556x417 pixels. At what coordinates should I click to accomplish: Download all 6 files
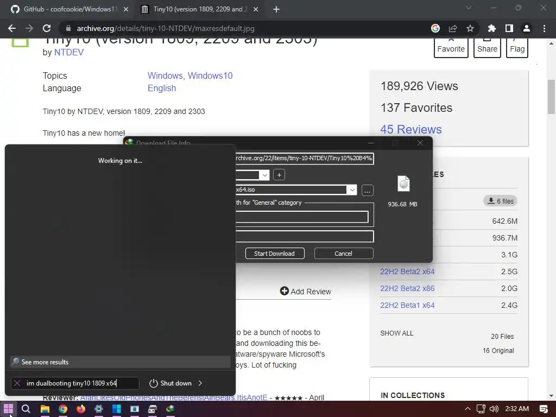click(500, 201)
